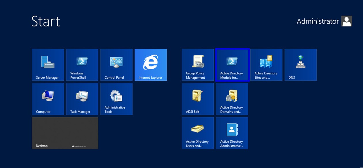Open the Server Manager tile
Viewport: 363px width, 168px height.
tap(48, 65)
